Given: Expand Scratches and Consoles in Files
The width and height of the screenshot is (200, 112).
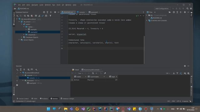Looking at the screenshot, I should [x=147, y=21].
